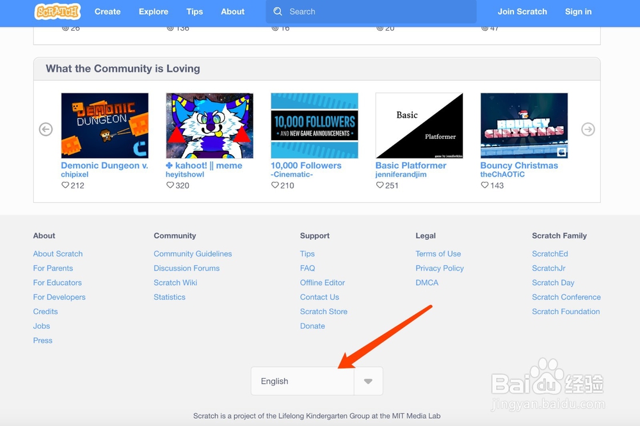Open About in the top navigation
The image size is (640, 426).
pos(233,12)
